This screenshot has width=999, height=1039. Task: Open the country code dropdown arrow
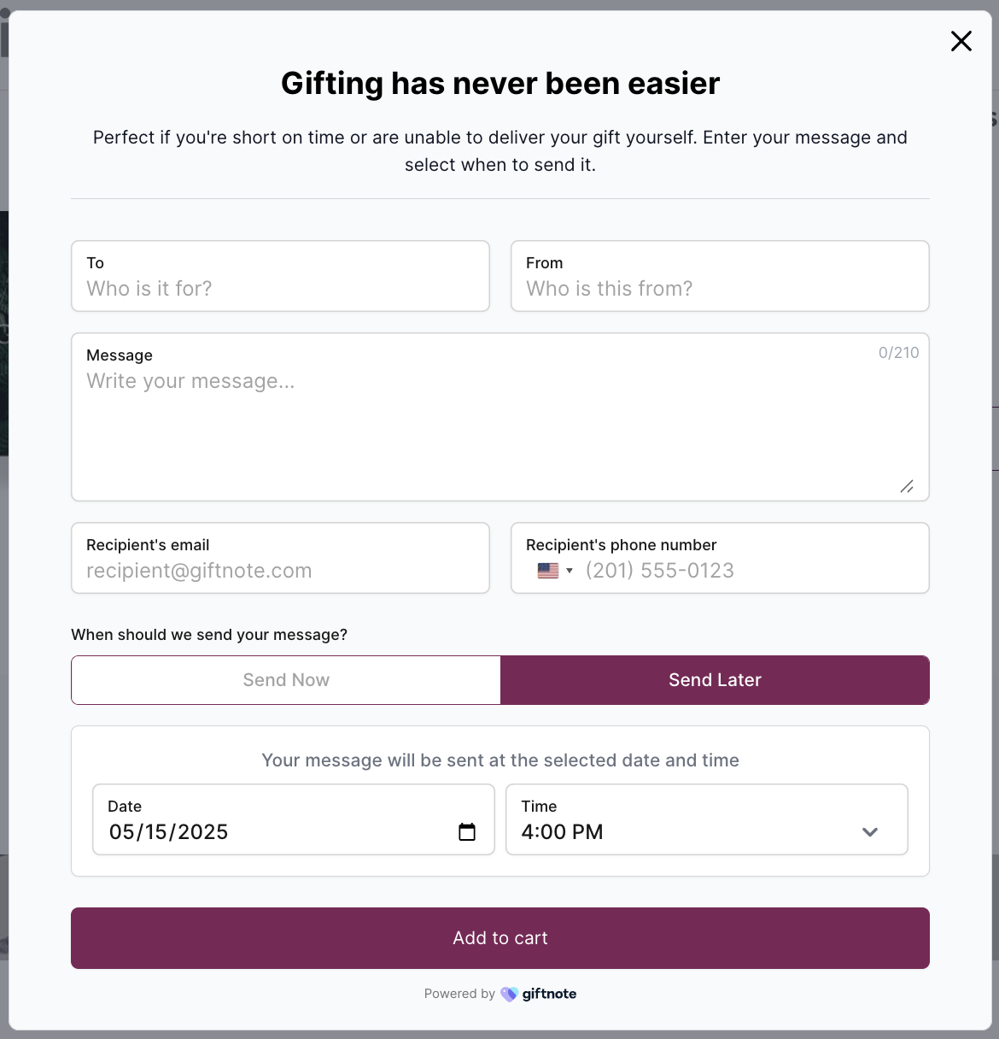tap(570, 571)
